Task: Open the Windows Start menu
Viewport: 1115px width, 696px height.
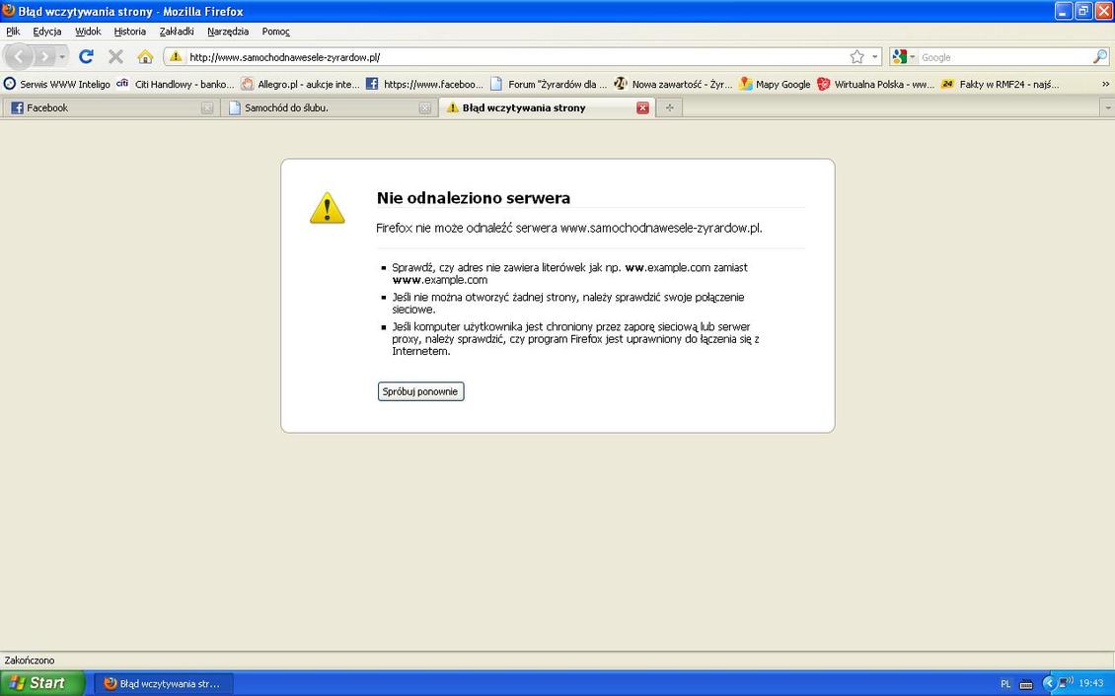Action: click(x=41, y=683)
